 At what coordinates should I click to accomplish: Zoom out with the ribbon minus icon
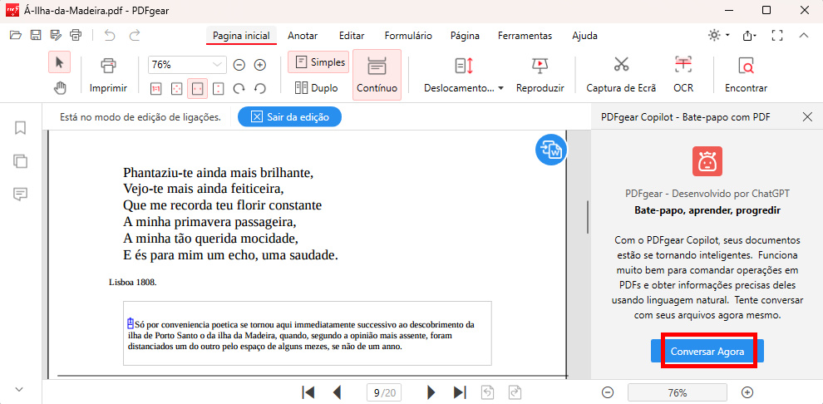click(x=239, y=65)
